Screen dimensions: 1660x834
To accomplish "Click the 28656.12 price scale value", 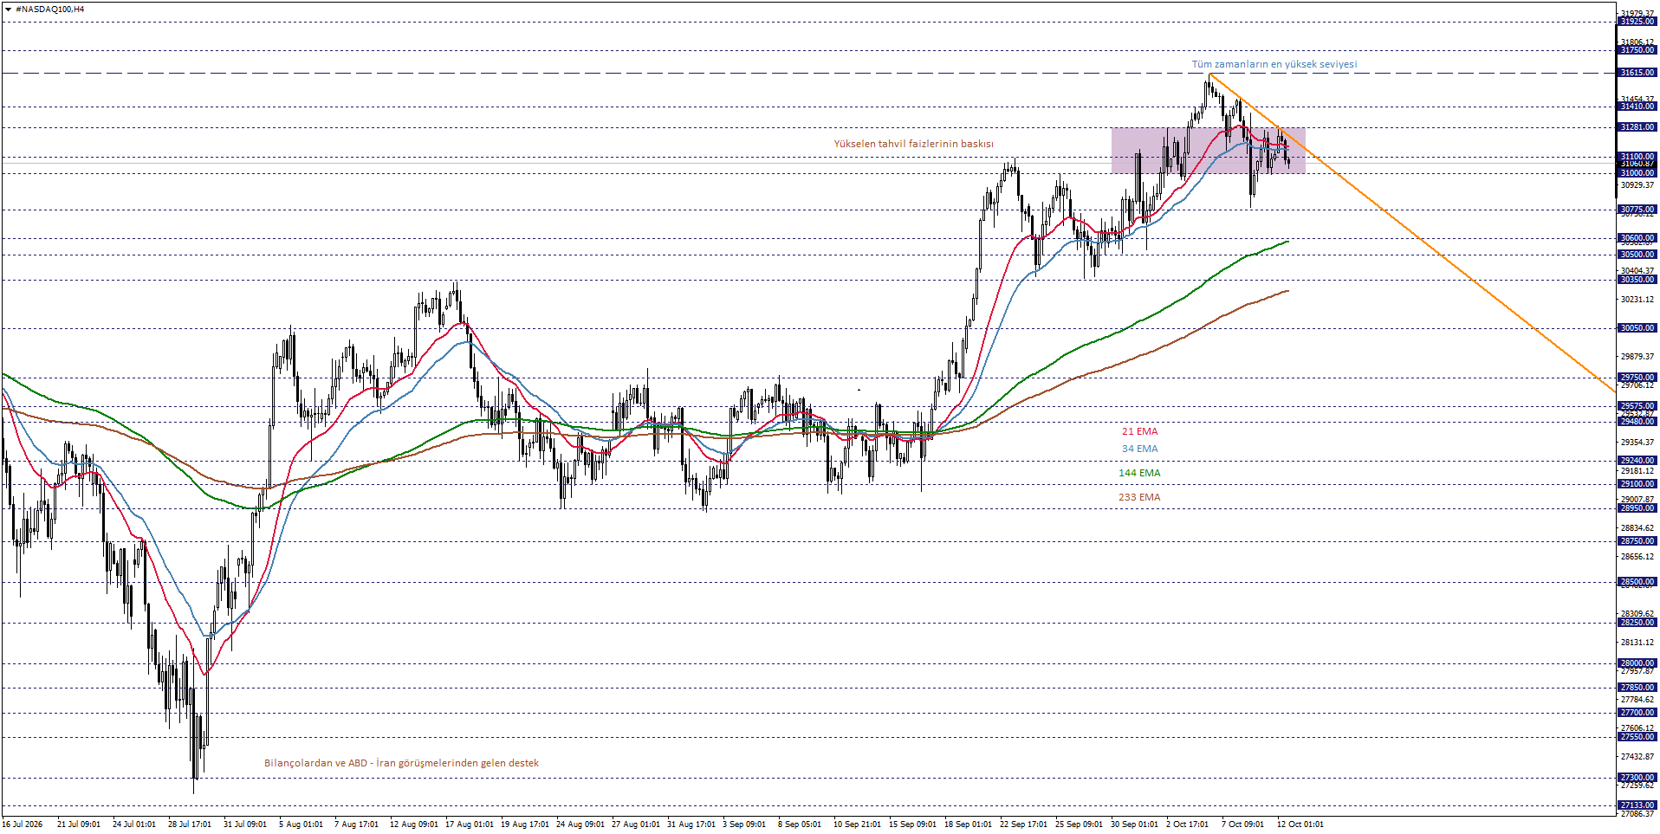I will point(1637,557).
